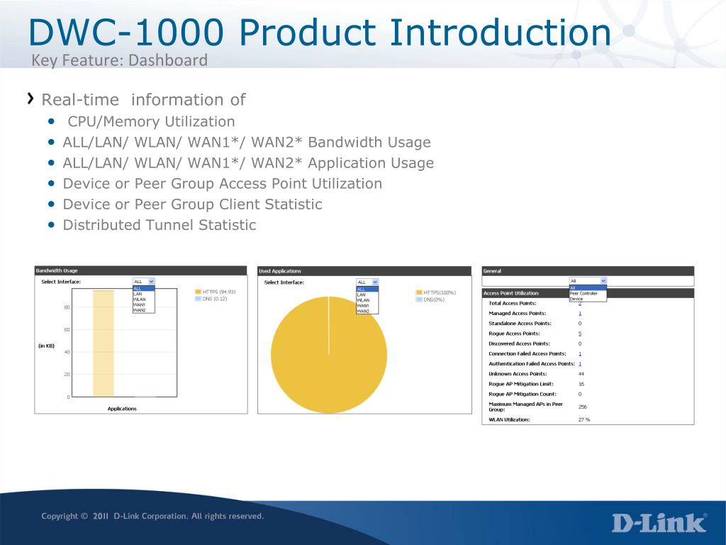Click the HTTPS (94.93) legend swatch
The height and width of the screenshot is (545, 726).
pyautogui.click(x=199, y=292)
